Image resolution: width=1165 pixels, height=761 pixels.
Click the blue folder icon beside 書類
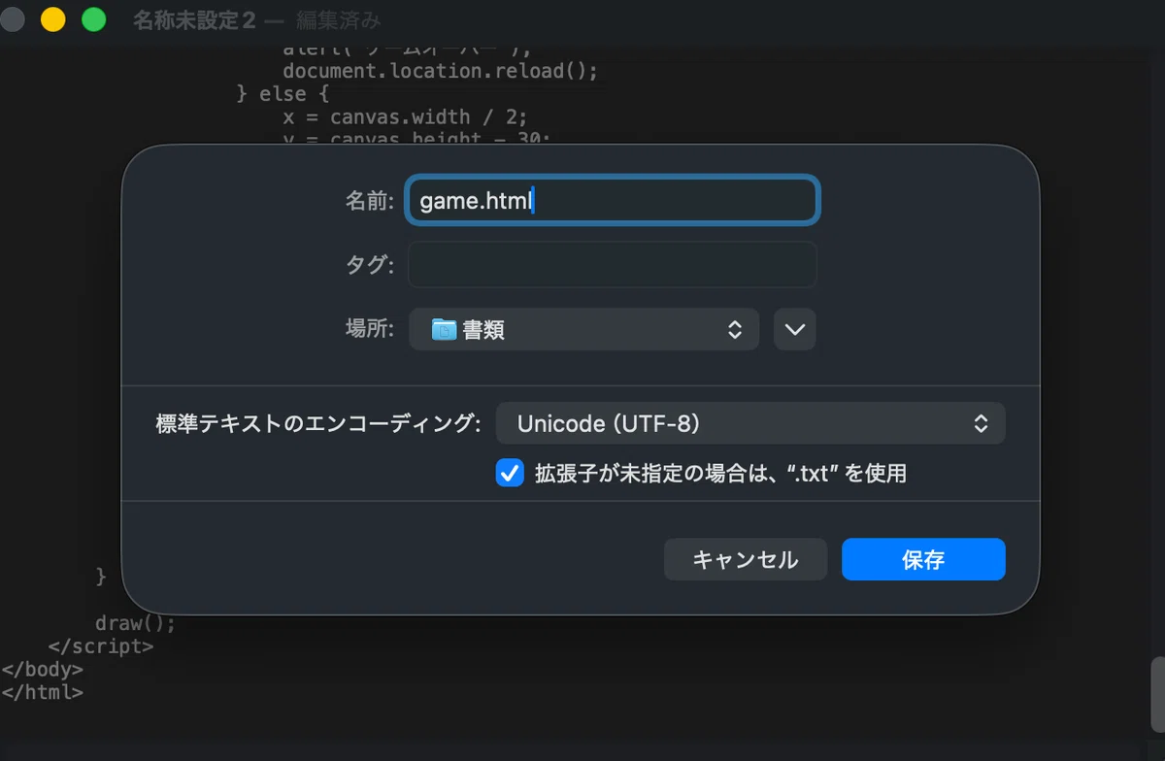[x=444, y=330]
